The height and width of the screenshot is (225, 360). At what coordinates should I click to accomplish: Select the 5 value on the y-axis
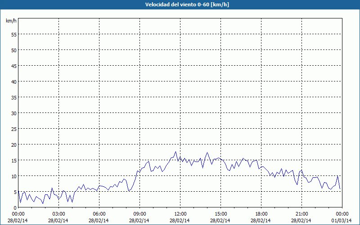[15, 192]
